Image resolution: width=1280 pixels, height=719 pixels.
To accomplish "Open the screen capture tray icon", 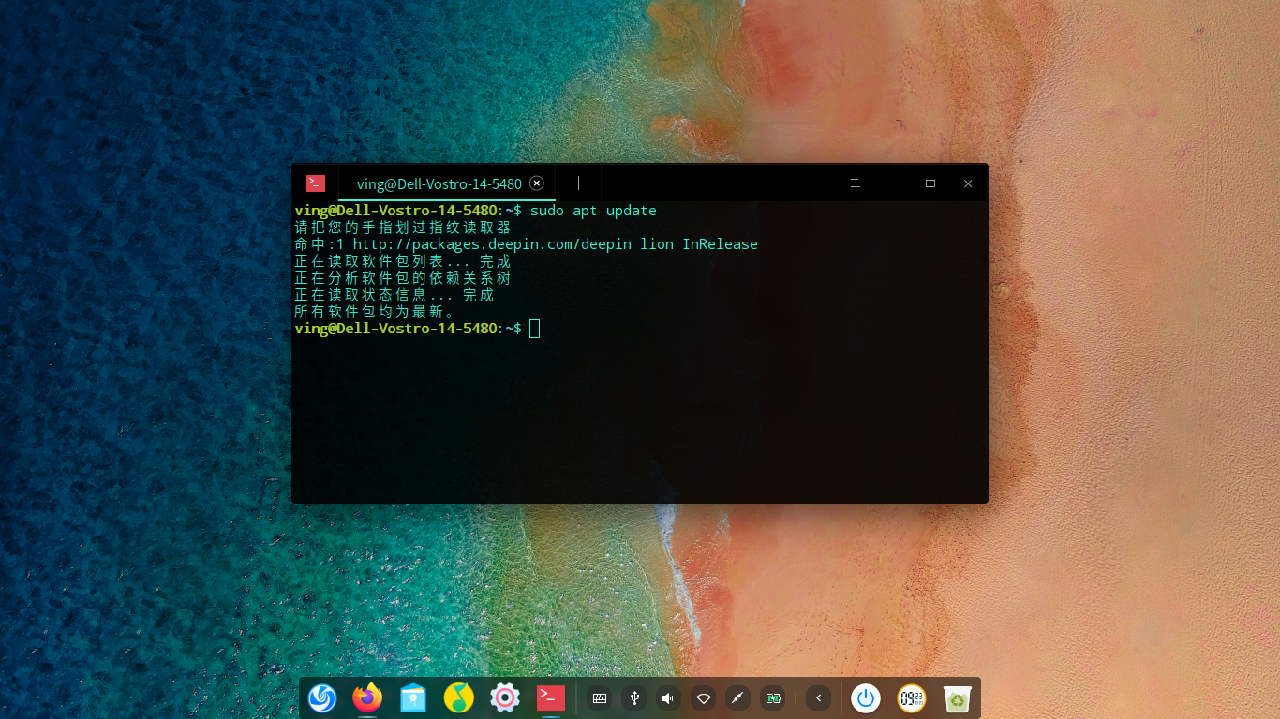I will pos(737,697).
